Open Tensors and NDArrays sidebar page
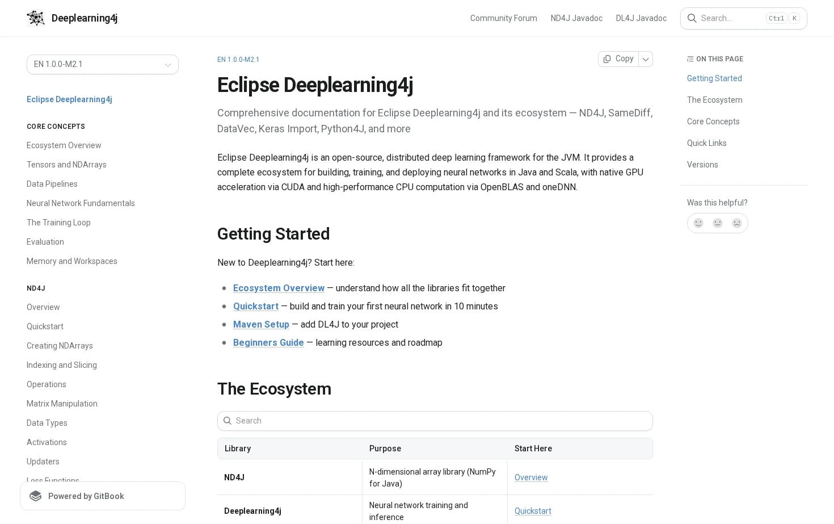The width and height of the screenshot is (834, 524). [66, 165]
